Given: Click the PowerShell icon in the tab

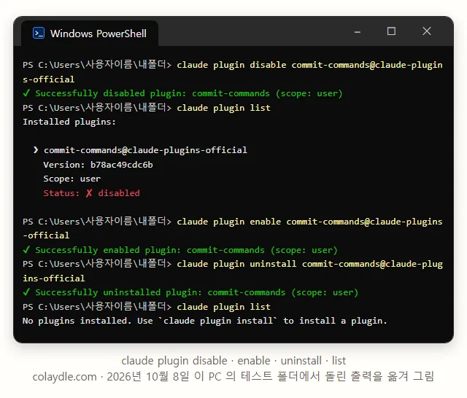Looking at the screenshot, I should (x=39, y=34).
